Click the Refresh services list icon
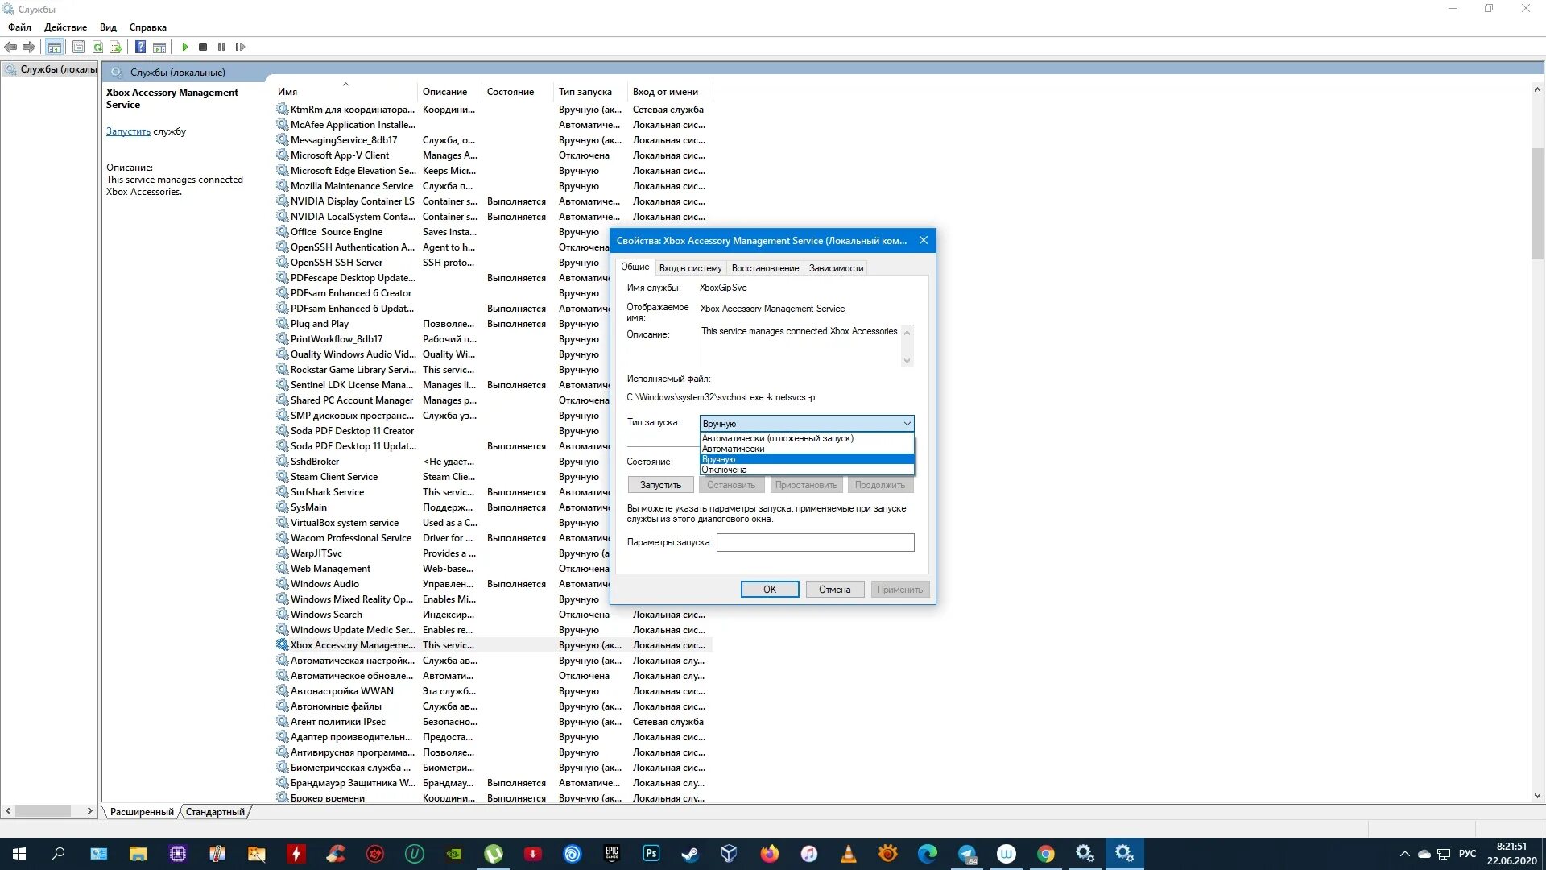This screenshot has width=1546, height=870. (x=97, y=46)
